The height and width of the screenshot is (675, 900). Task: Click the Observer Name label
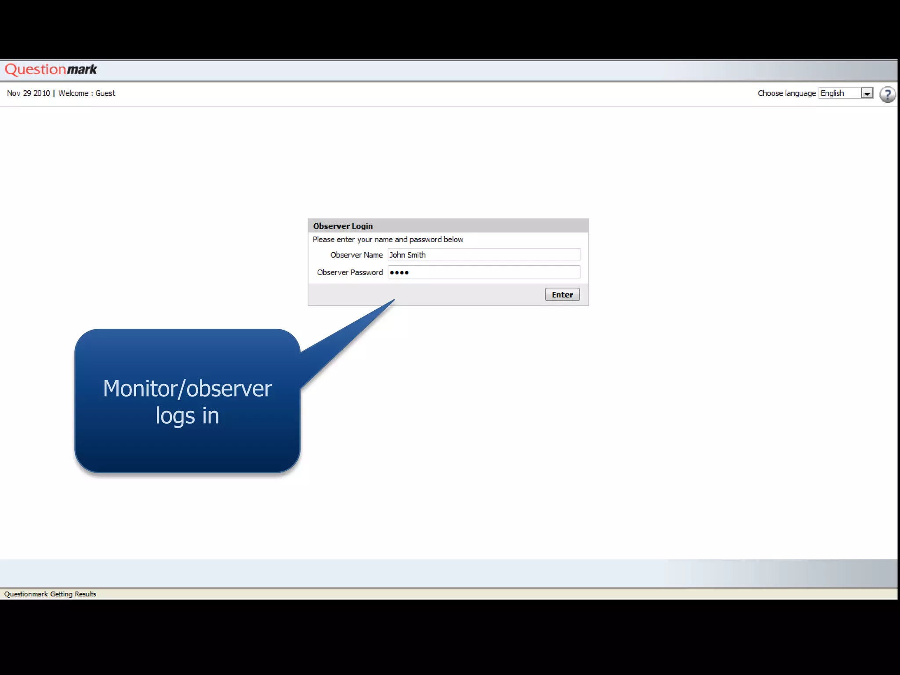(356, 255)
